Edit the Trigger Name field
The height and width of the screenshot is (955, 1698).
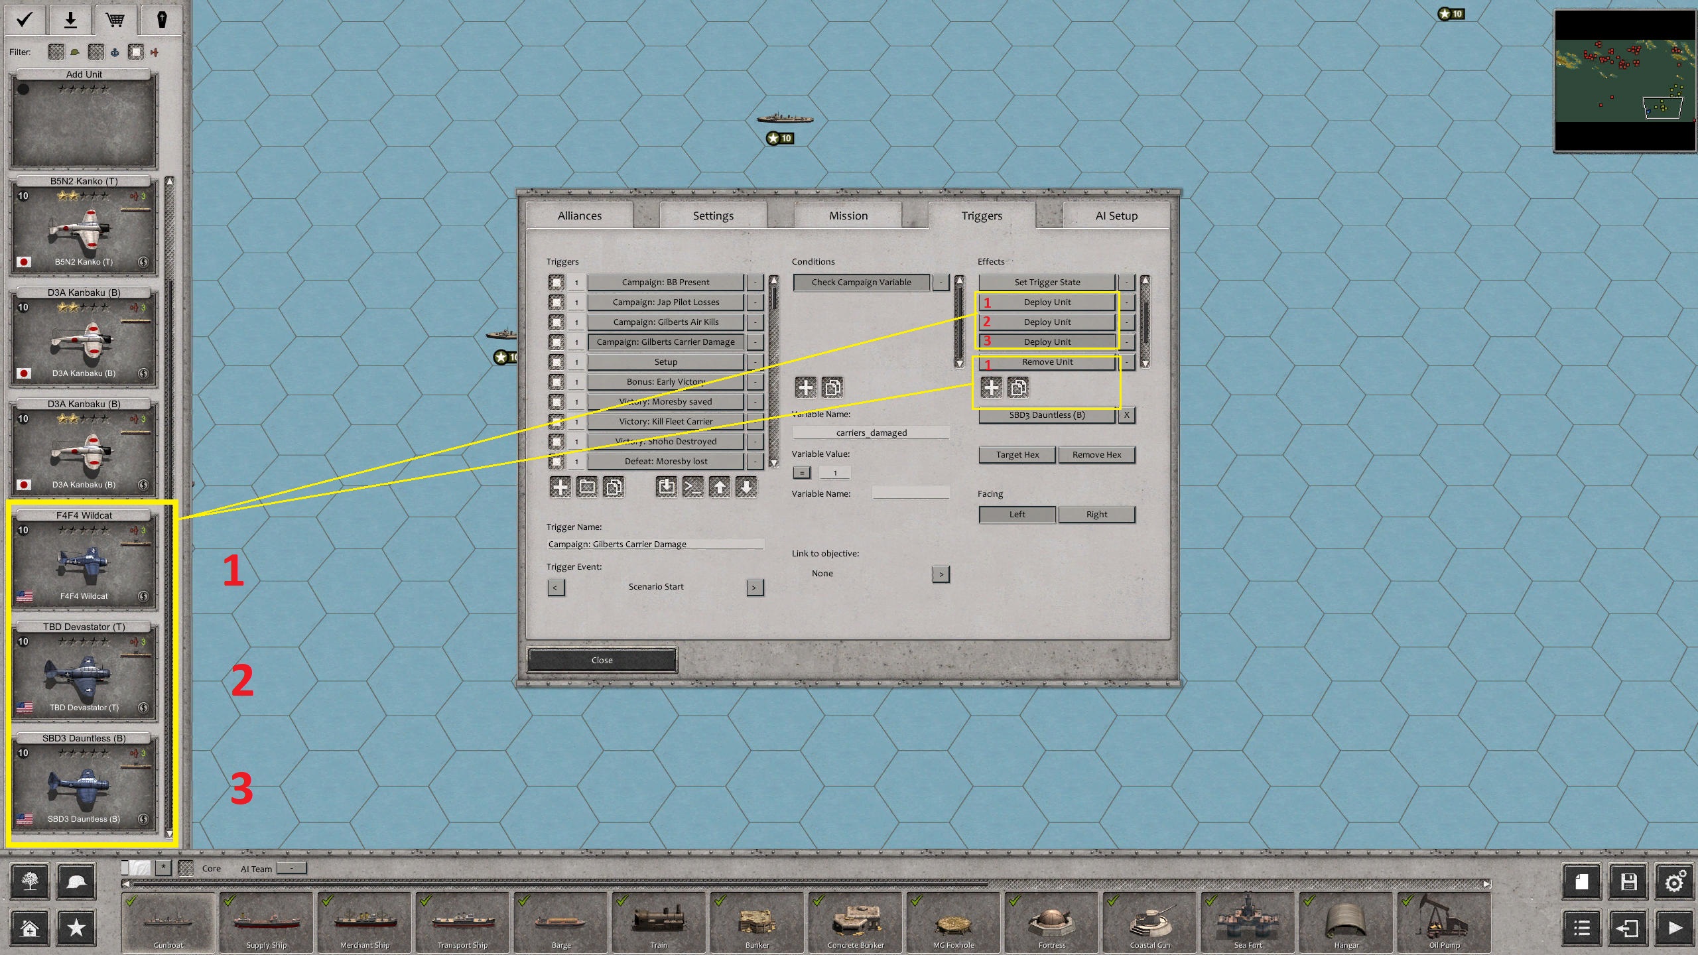point(655,544)
